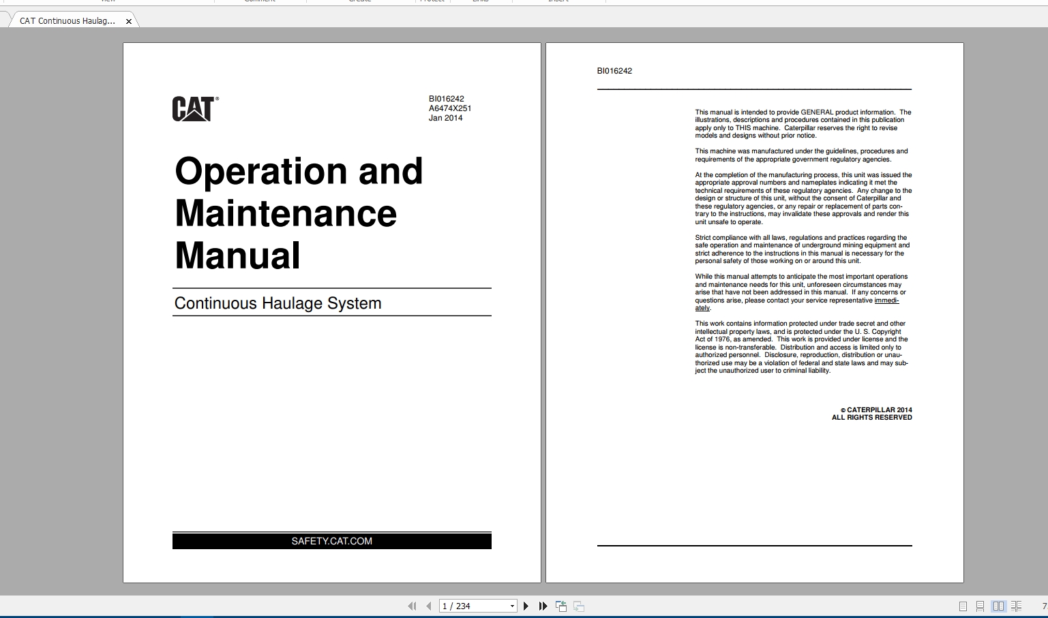Go to the first page
Screen dimensions: 1048x618
412,606
